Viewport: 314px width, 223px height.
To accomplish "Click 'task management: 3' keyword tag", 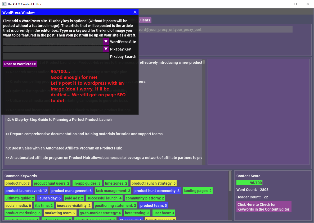I will click(x=113, y=191).
